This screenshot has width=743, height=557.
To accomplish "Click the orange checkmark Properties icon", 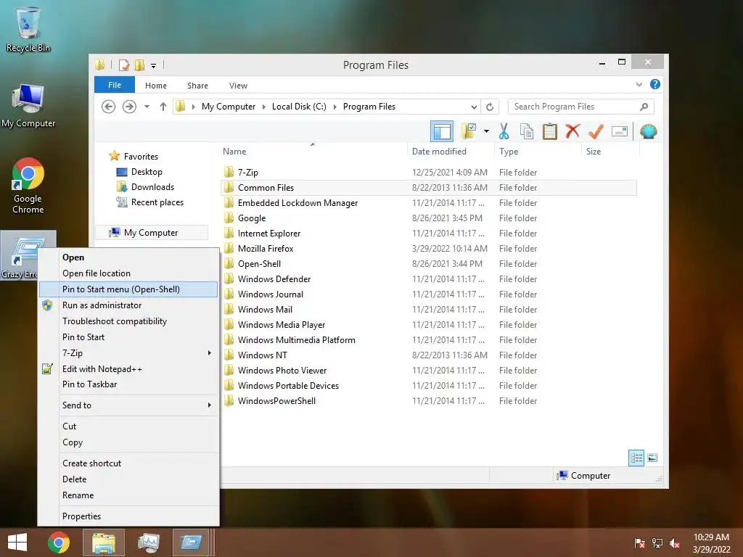I will click(596, 131).
